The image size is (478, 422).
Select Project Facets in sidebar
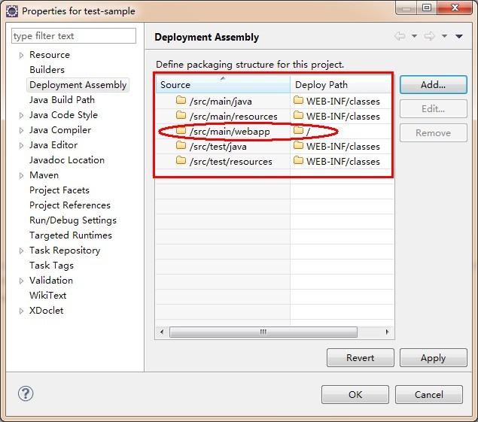(59, 190)
